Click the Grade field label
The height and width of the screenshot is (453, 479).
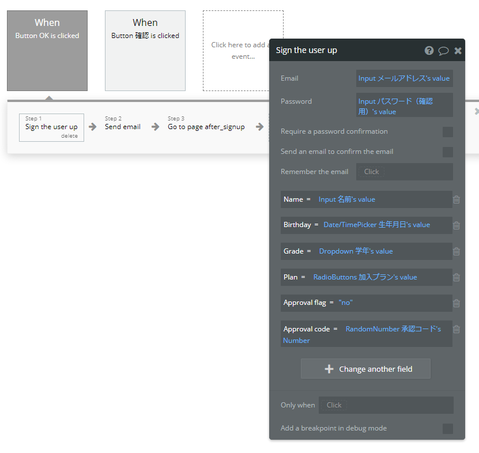click(293, 251)
